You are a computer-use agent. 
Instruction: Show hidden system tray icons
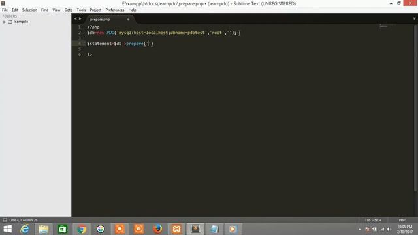pos(360,229)
